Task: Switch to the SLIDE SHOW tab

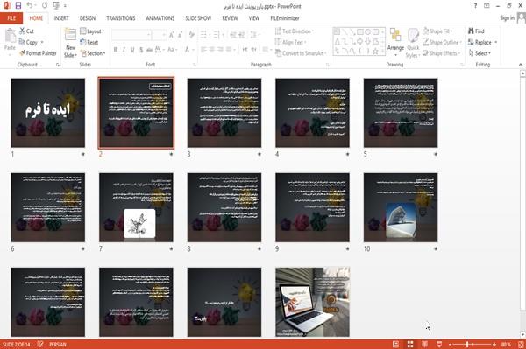Action: coord(198,18)
